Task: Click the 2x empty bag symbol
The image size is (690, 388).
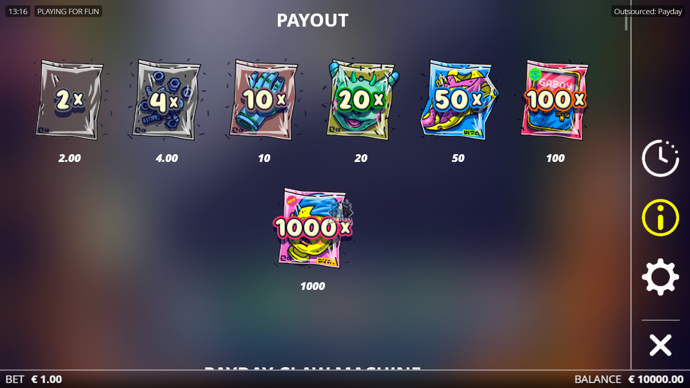Action: click(69, 100)
